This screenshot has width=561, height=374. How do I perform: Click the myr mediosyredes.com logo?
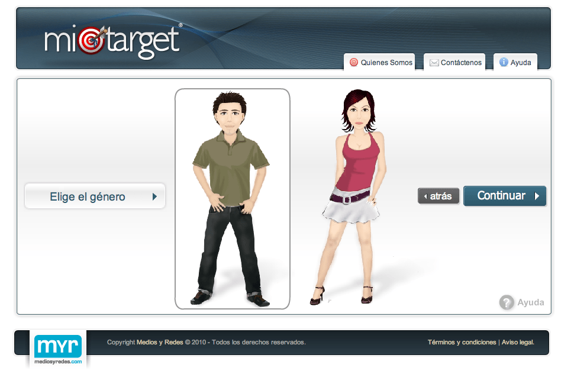tap(58, 349)
